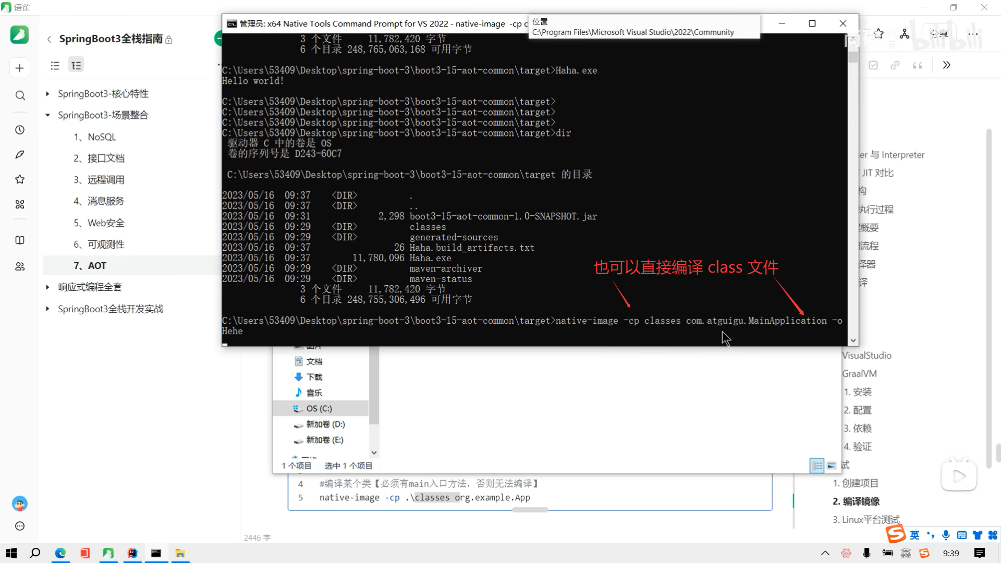This screenshot has height=563, width=1001.
Task: Open the knowledge base book icon
Action: tap(20, 240)
